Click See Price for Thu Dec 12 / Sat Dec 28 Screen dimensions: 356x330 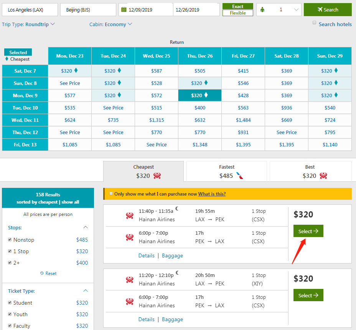(x=287, y=132)
